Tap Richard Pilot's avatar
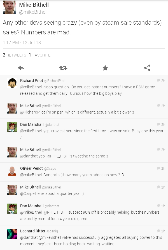The width and height of the screenshot is (168, 250). click(12, 83)
